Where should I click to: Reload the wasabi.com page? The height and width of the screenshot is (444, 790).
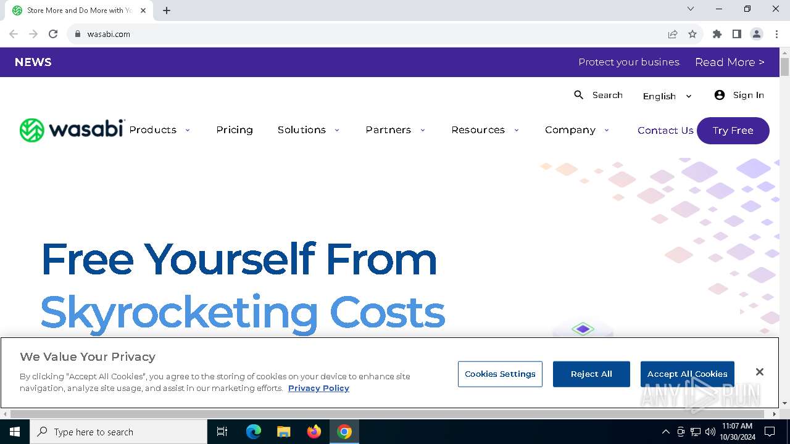point(53,34)
